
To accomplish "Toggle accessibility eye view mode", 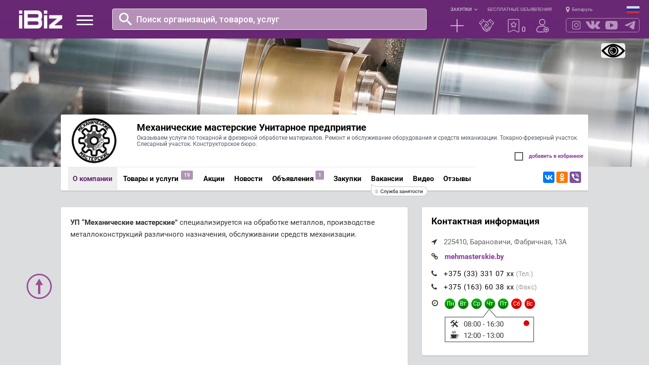I will click(613, 50).
